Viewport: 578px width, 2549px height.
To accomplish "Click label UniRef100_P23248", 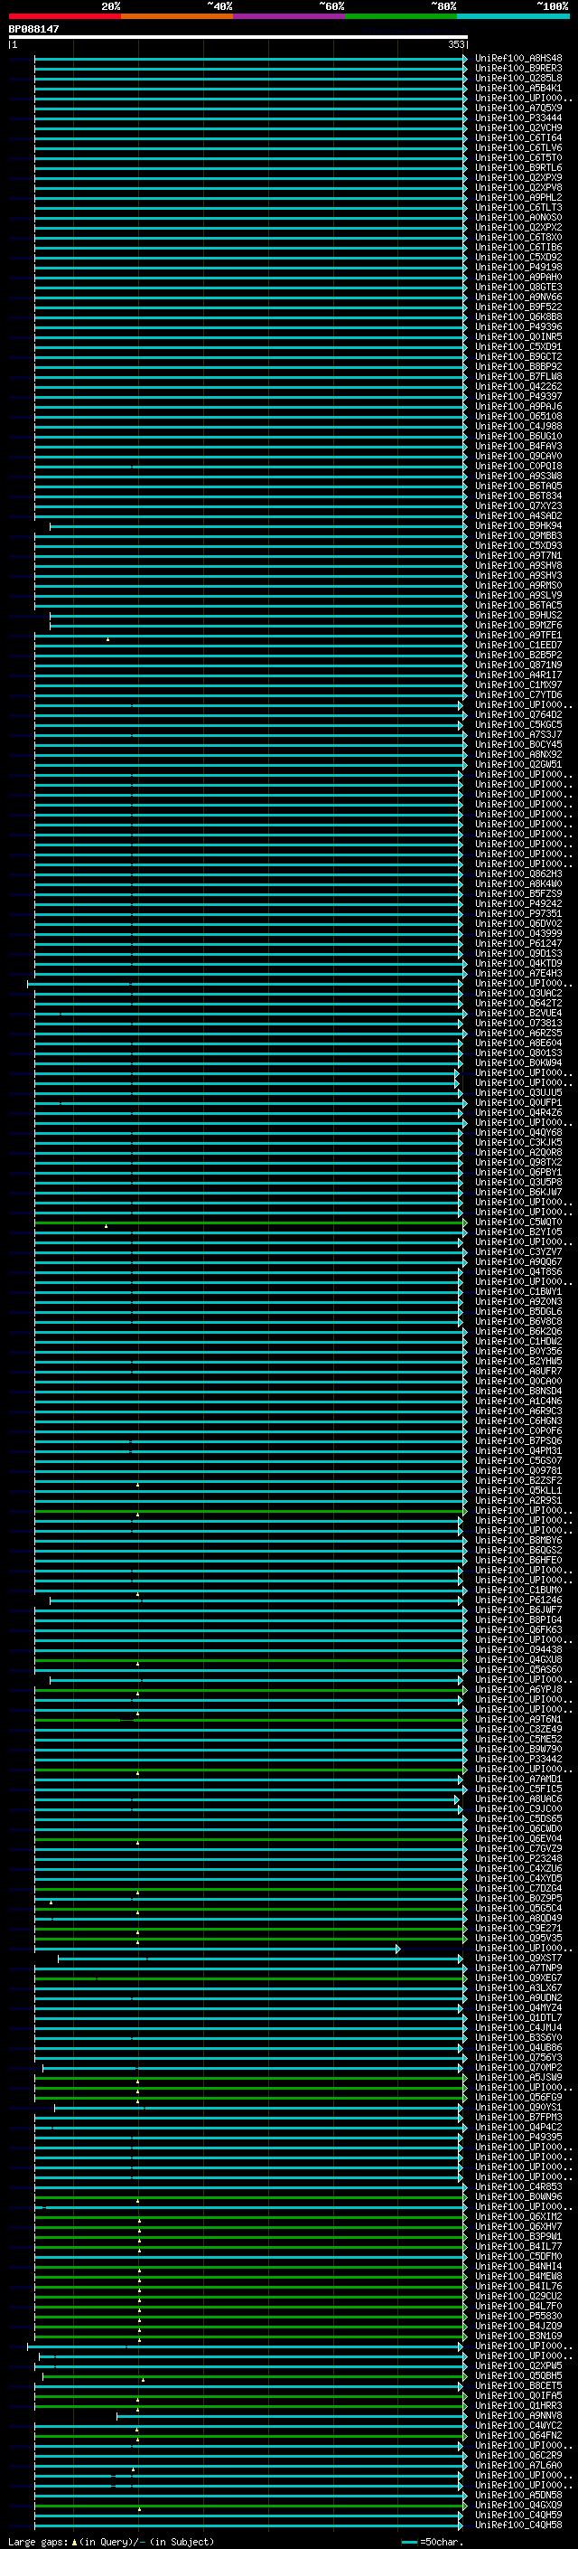I will 518,1858.
